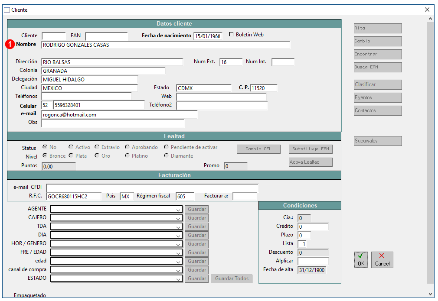The height and width of the screenshot is (301, 438).
Task: Click the Guardar Todos button
Action: (x=232, y=278)
